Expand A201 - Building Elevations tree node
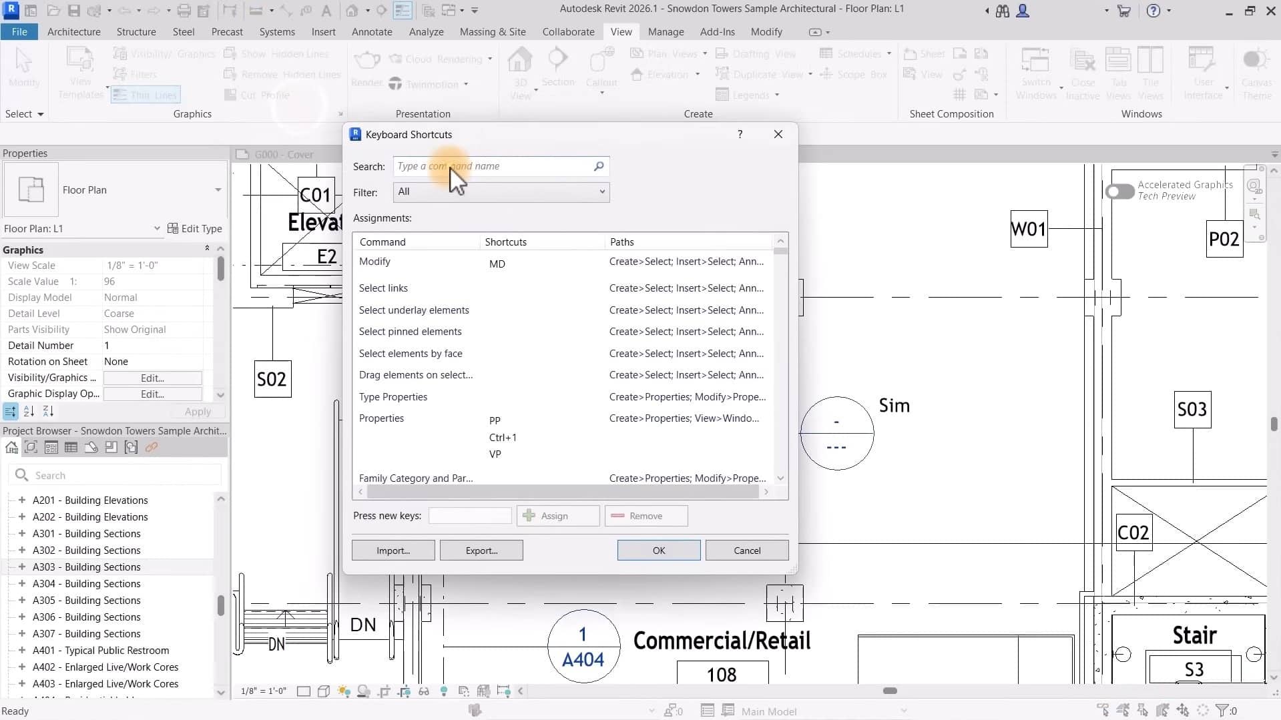 click(22, 500)
